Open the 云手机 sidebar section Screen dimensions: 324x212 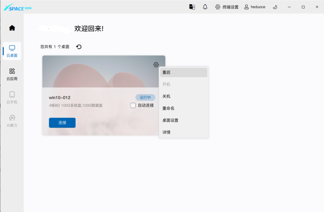(x=12, y=98)
